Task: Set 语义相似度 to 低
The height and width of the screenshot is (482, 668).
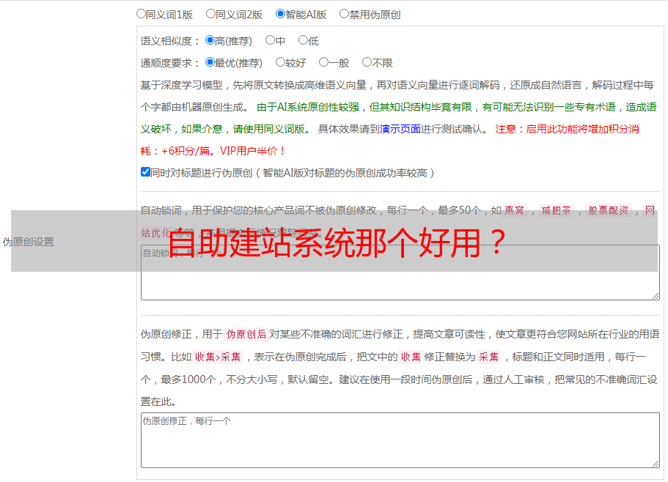Action: pyautogui.click(x=303, y=41)
